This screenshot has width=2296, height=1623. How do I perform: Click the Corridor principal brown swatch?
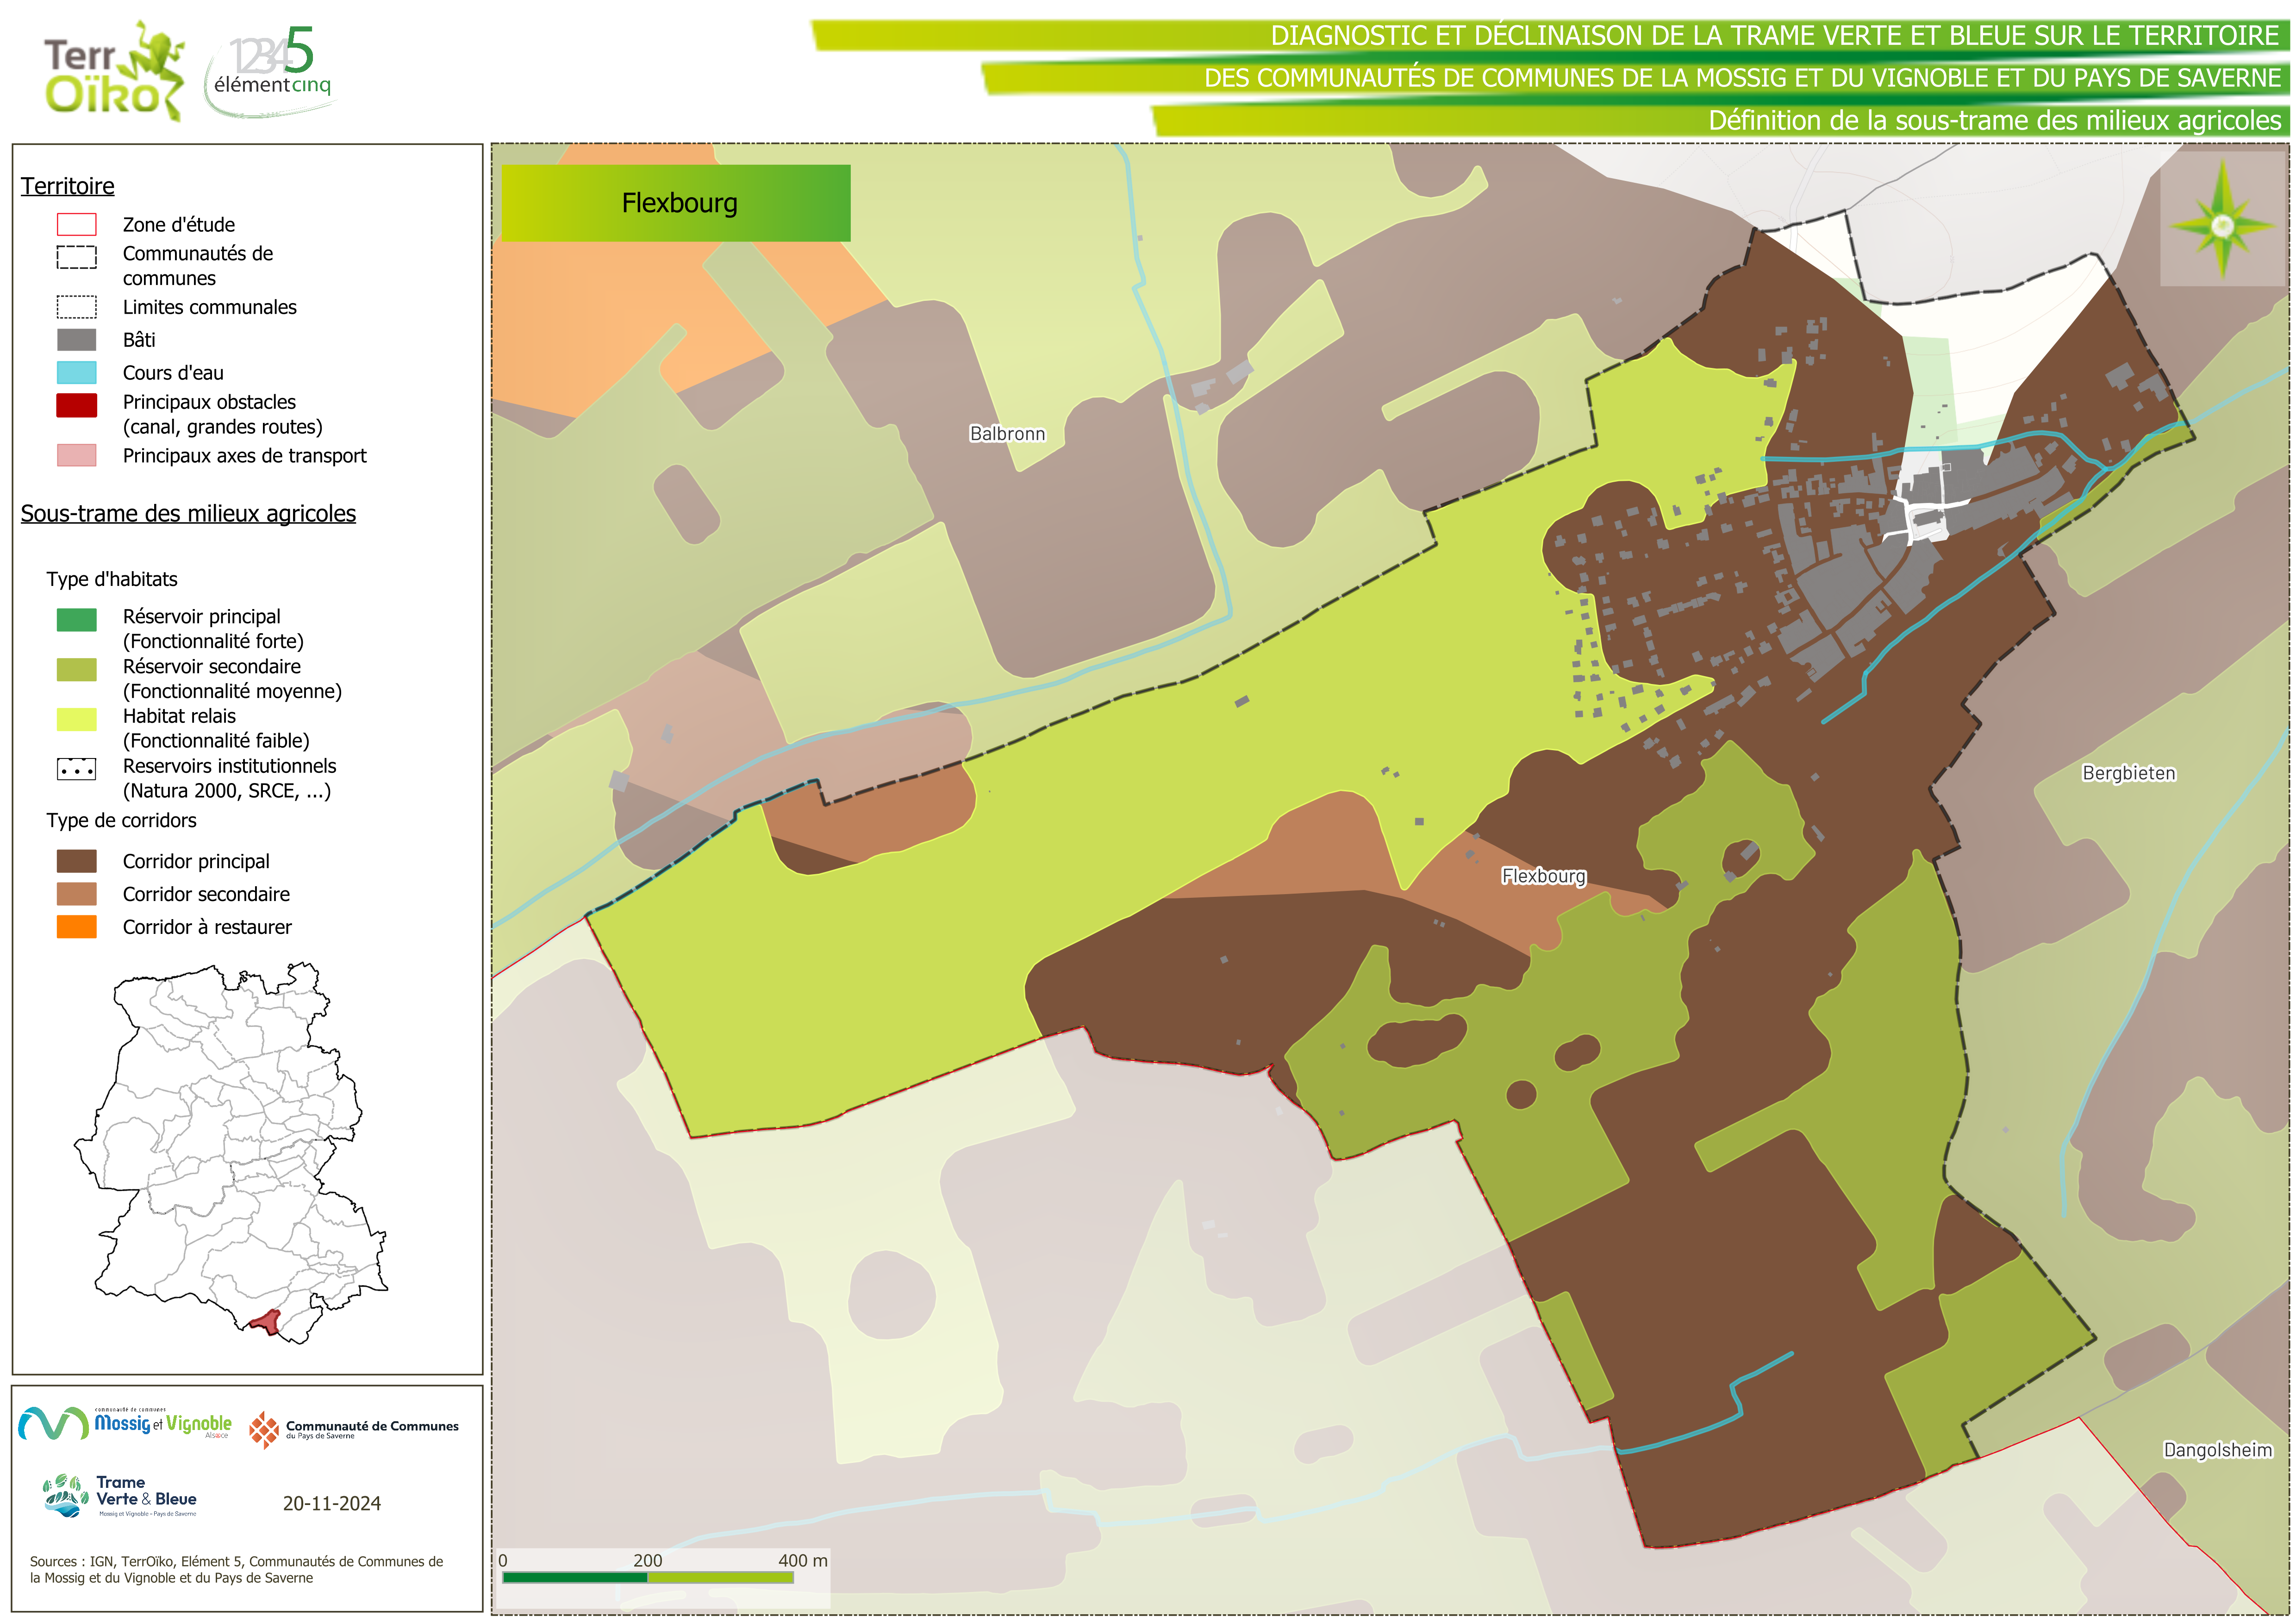click(x=77, y=861)
